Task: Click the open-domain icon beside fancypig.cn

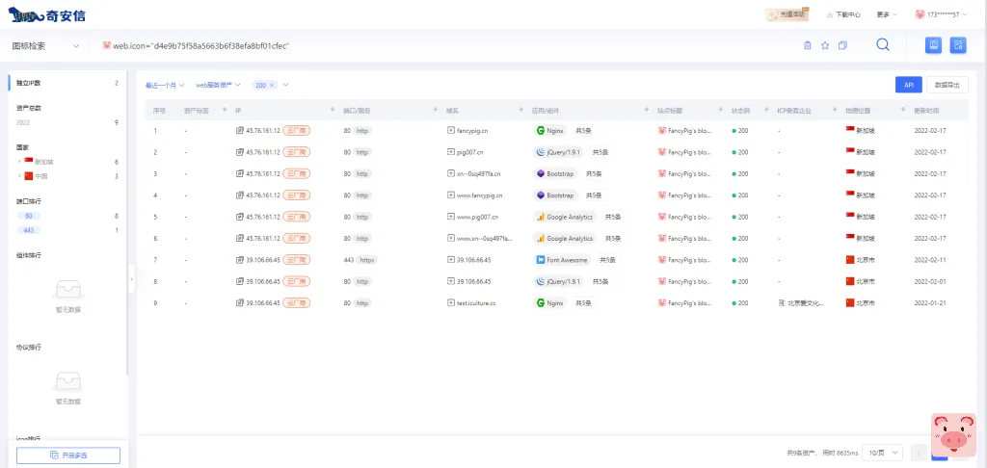Action: (x=450, y=130)
